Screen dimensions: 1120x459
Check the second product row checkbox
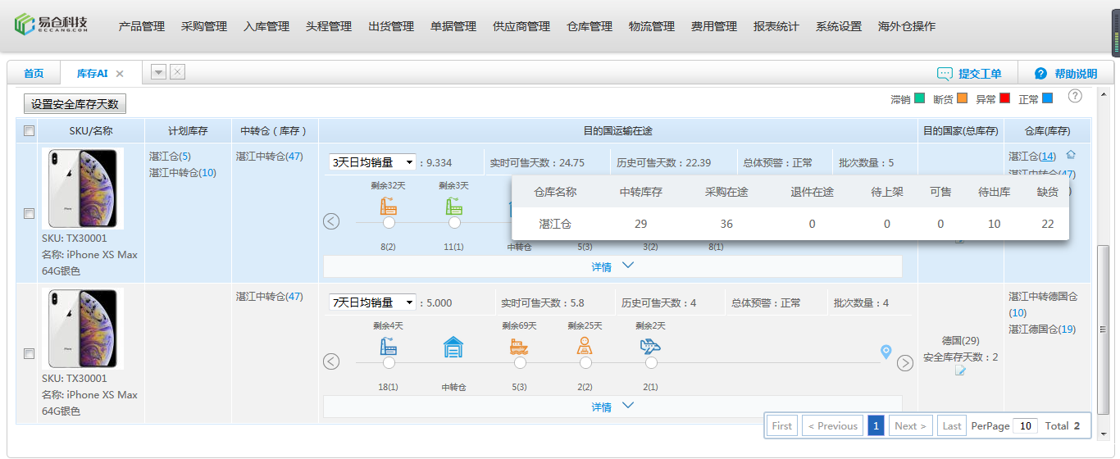[x=30, y=354]
